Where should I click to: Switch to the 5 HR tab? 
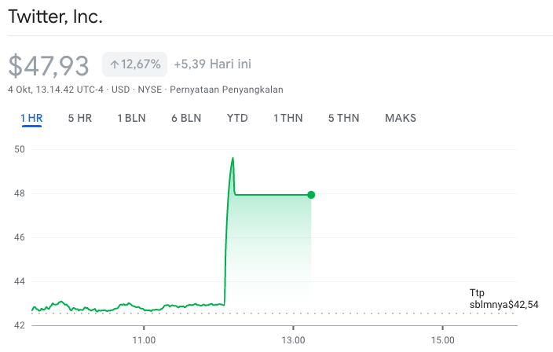pos(80,119)
